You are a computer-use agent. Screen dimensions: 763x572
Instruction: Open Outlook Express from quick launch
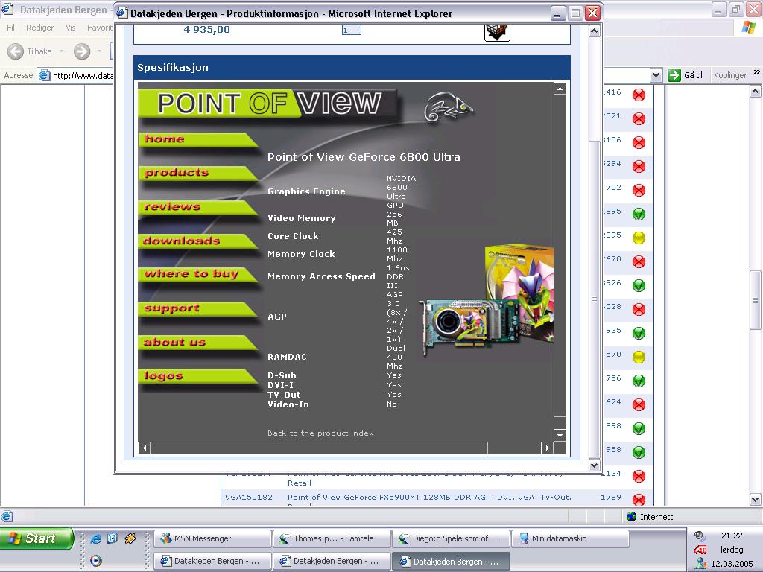113,538
